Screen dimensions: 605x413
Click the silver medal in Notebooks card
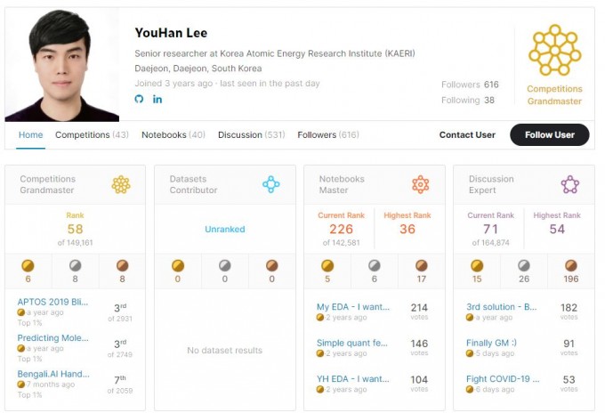click(x=374, y=265)
